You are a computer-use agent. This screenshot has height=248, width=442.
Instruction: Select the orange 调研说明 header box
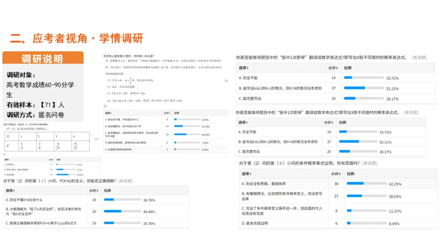(x=43, y=58)
